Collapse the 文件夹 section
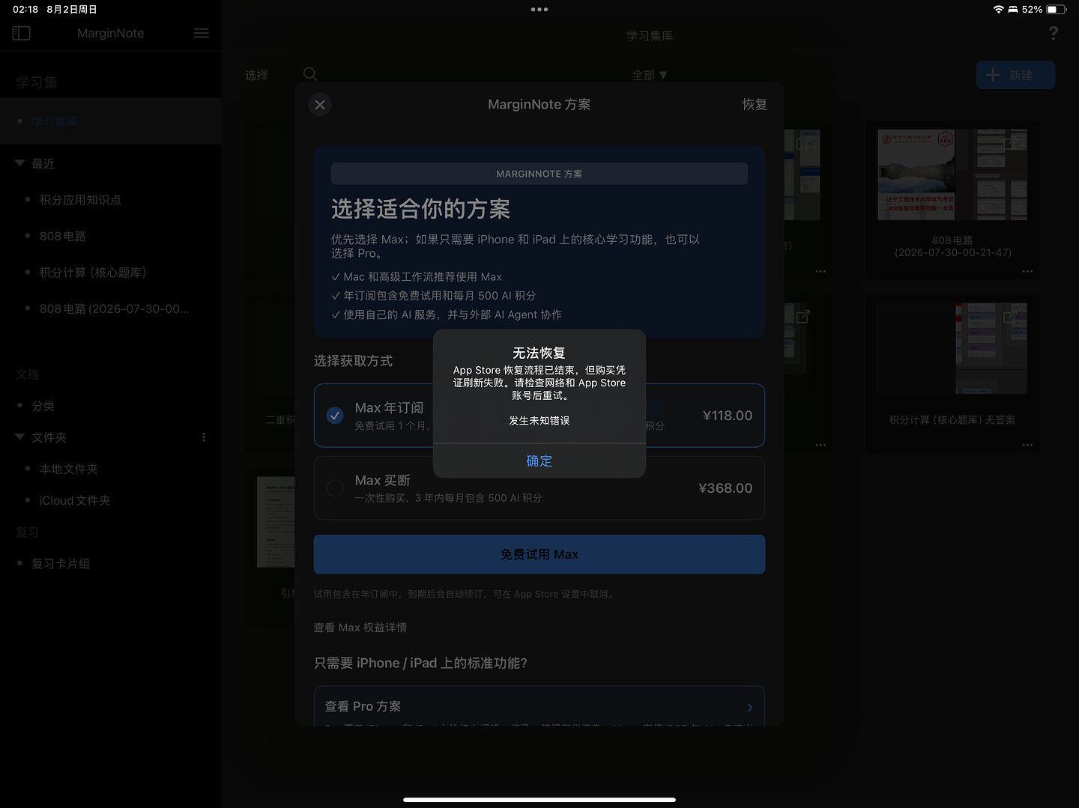The height and width of the screenshot is (808, 1079). point(19,437)
